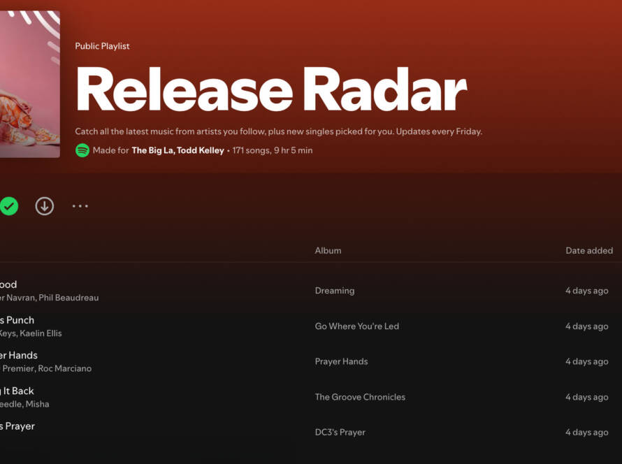Open artist Phil Beaudreau

68,298
